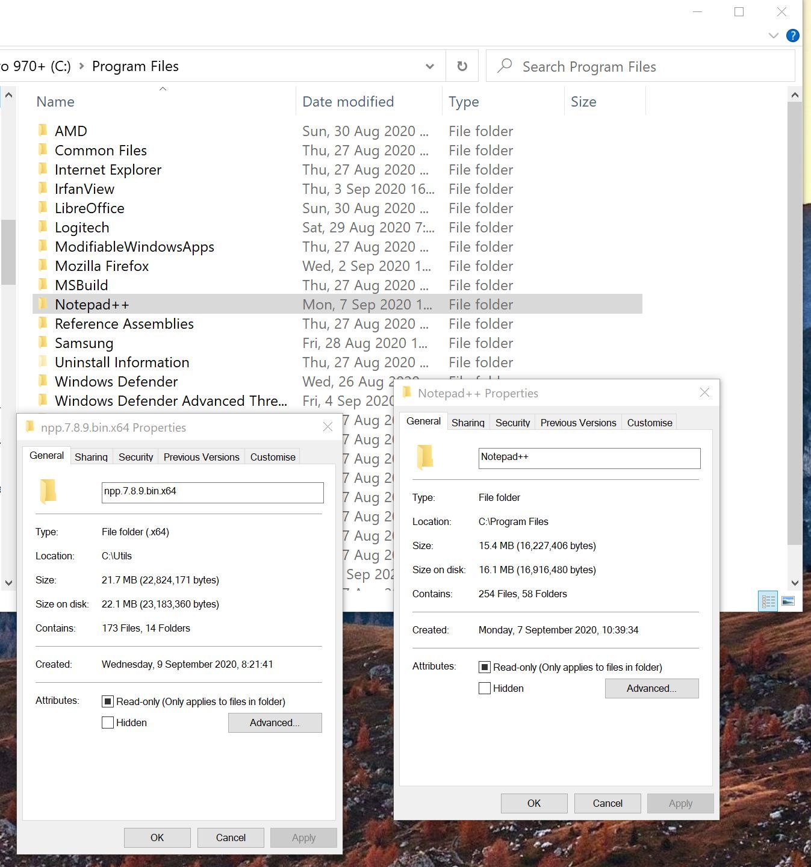Click OK in npp.7.8.9.bin.x64 Properties
811x867 pixels.
pyautogui.click(x=157, y=837)
